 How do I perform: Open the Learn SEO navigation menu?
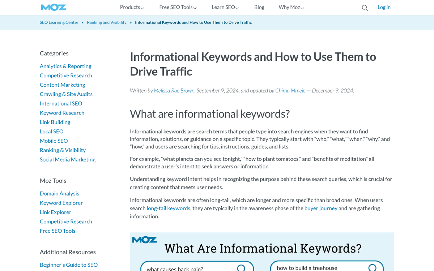point(225,7)
